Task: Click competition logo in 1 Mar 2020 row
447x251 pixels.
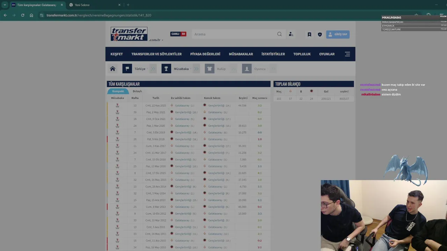Action: tap(117, 125)
